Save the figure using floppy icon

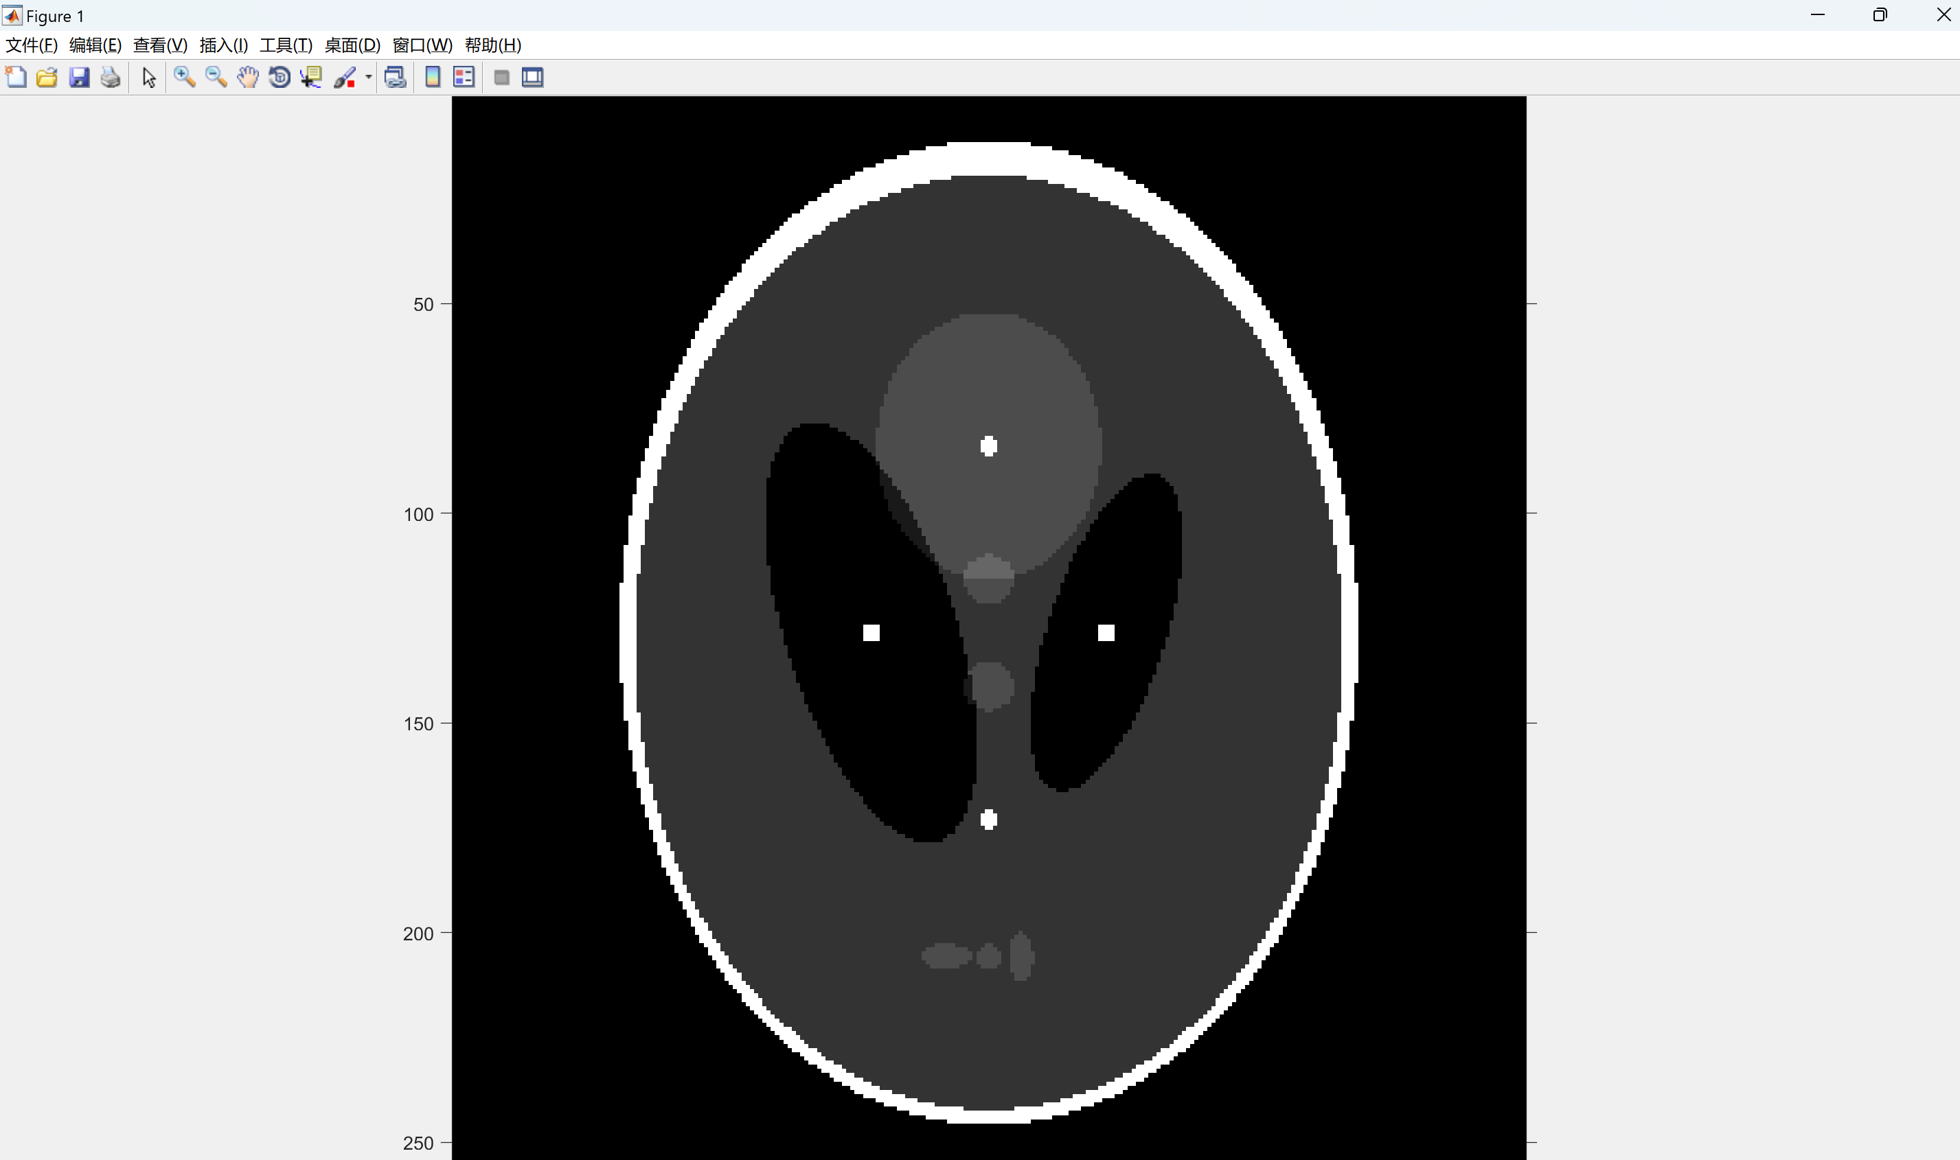(x=79, y=78)
